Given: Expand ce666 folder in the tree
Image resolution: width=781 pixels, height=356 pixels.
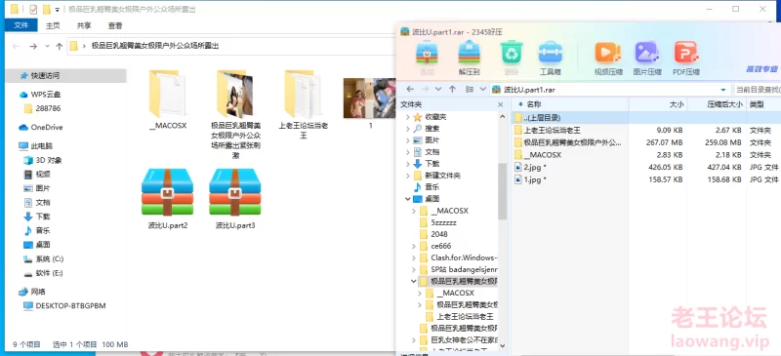Looking at the screenshot, I should [x=414, y=246].
